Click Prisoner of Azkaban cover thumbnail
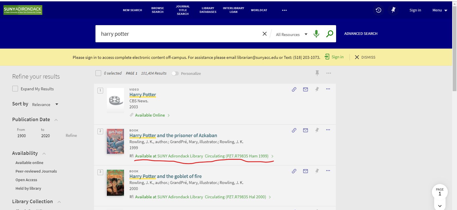Screen dimensions: 457x210 pyautogui.click(x=115, y=141)
